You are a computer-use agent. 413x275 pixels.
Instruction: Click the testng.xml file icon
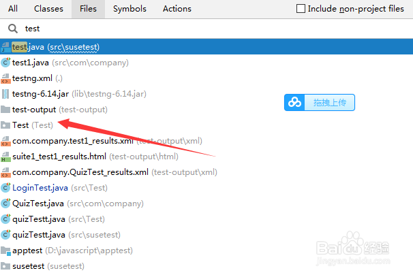click(5, 78)
